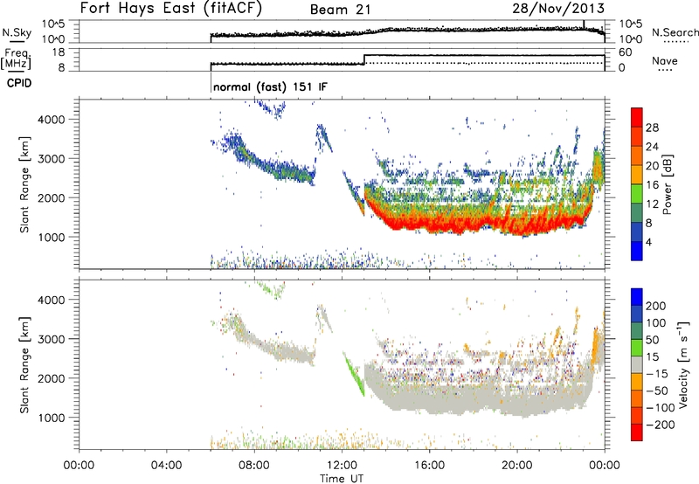Viewport: 699px width, 484px height.
Task: Click the '12:00' time axis tick label
Action: point(342,466)
